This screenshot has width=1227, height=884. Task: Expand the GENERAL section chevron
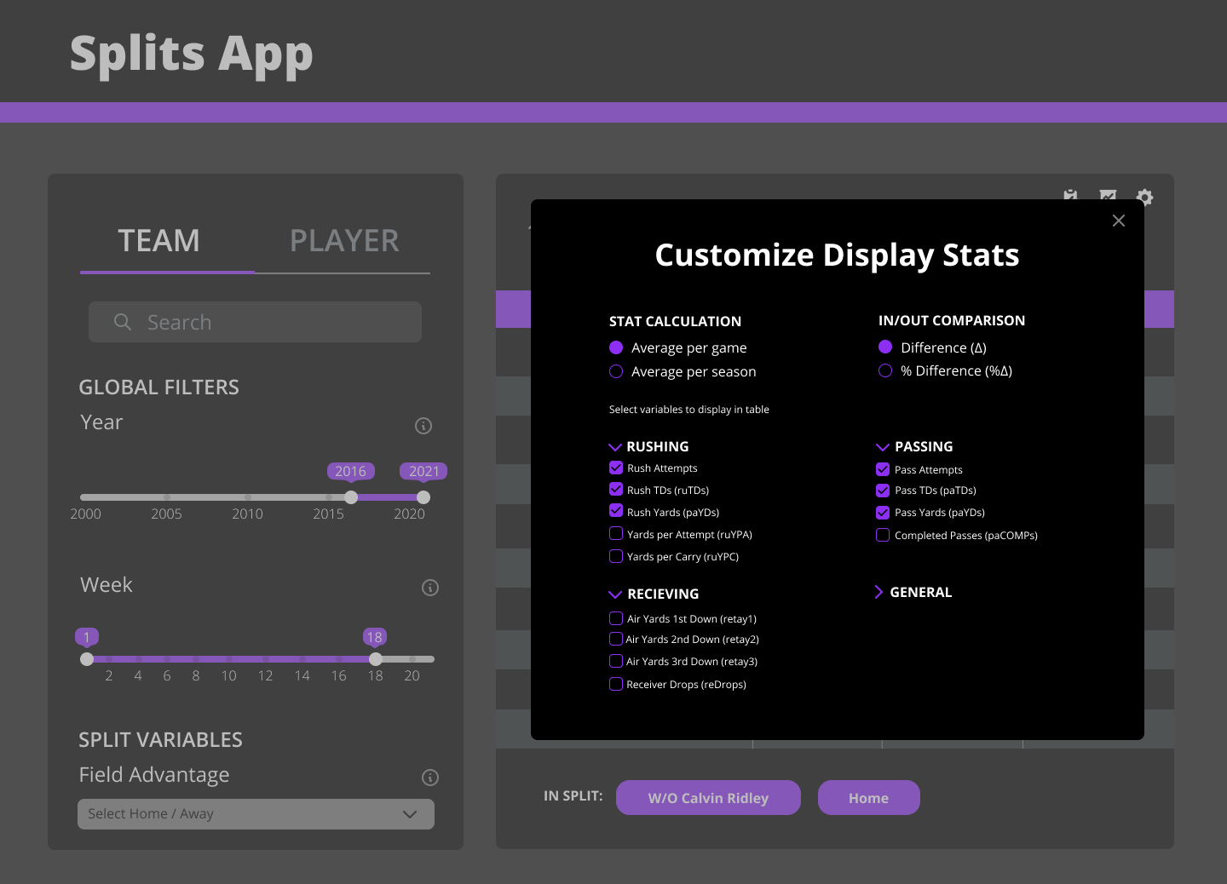point(878,592)
